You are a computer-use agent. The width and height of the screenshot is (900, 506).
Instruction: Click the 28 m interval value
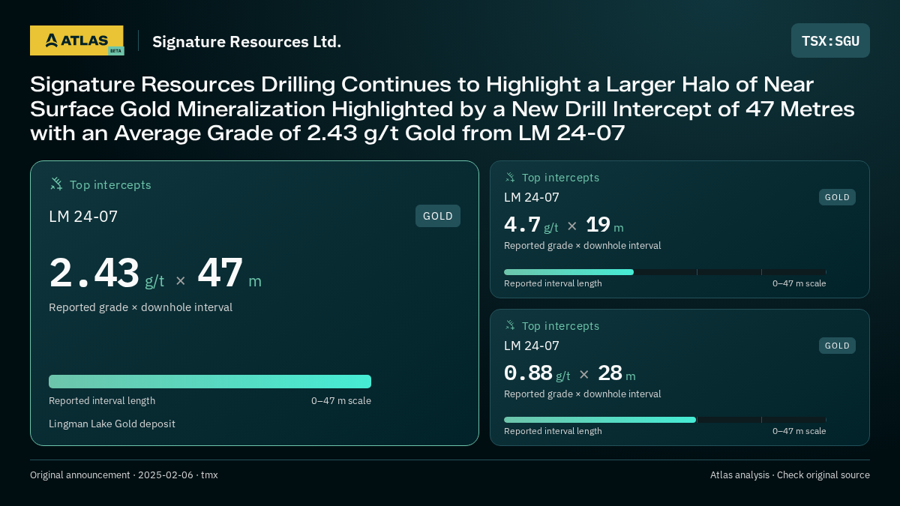click(616, 373)
